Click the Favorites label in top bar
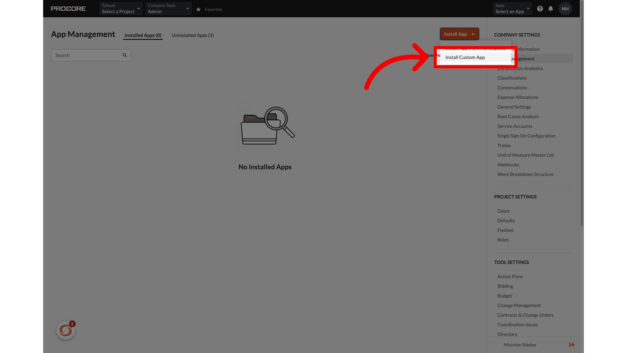The image size is (627, 353). (x=213, y=9)
